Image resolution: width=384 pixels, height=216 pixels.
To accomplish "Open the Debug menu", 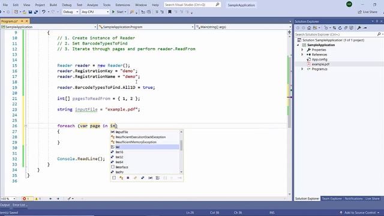I will point(67,5).
